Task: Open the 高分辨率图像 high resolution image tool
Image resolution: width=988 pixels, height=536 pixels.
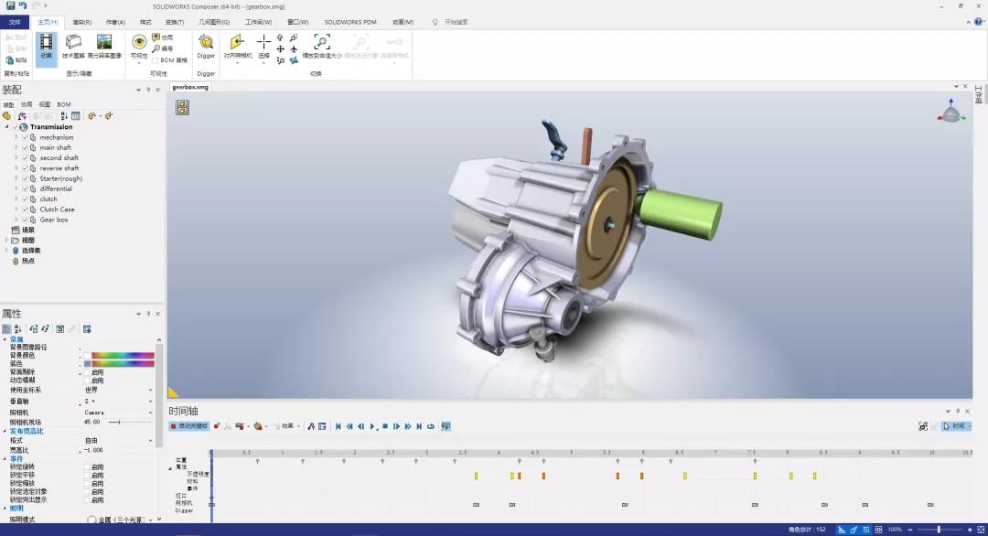Action: click(104, 47)
